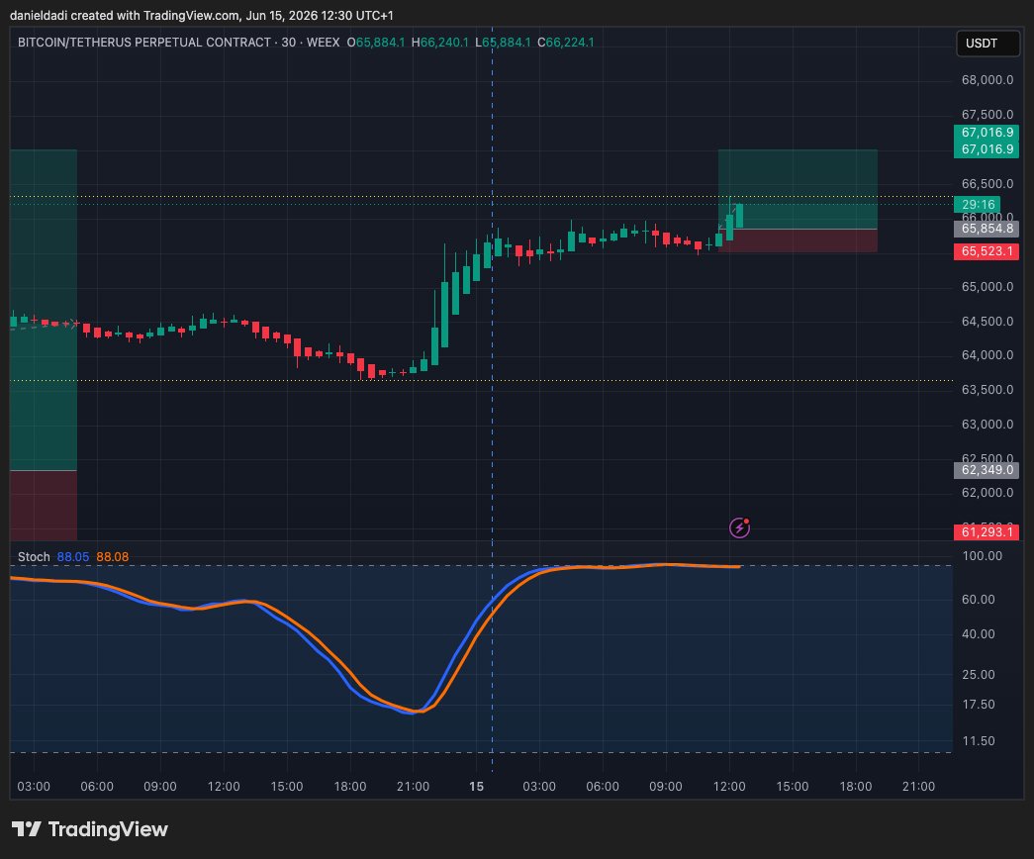The height and width of the screenshot is (859, 1034).
Task: Click the Stoch indicator label
Action: click(34, 557)
